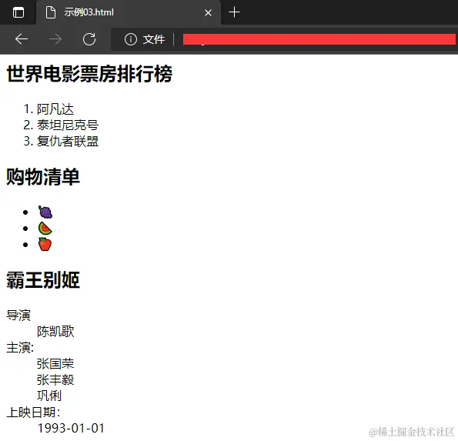Click the name 陈凯歌
This screenshot has height=441, width=458.
pyautogui.click(x=55, y=332)
